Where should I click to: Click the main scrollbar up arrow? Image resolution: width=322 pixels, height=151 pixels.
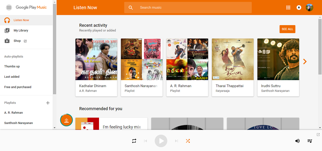coord(320,17)
